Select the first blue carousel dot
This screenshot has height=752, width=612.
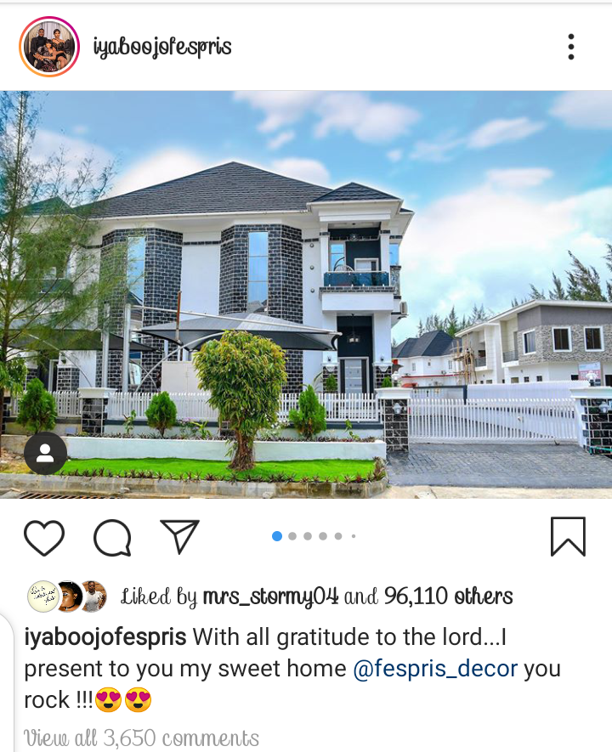tap(277, 536)
